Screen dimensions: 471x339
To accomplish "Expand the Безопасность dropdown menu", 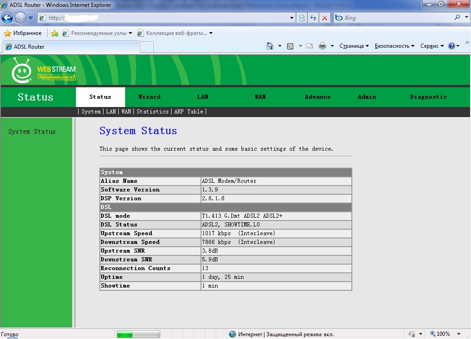I will point(394,46).
